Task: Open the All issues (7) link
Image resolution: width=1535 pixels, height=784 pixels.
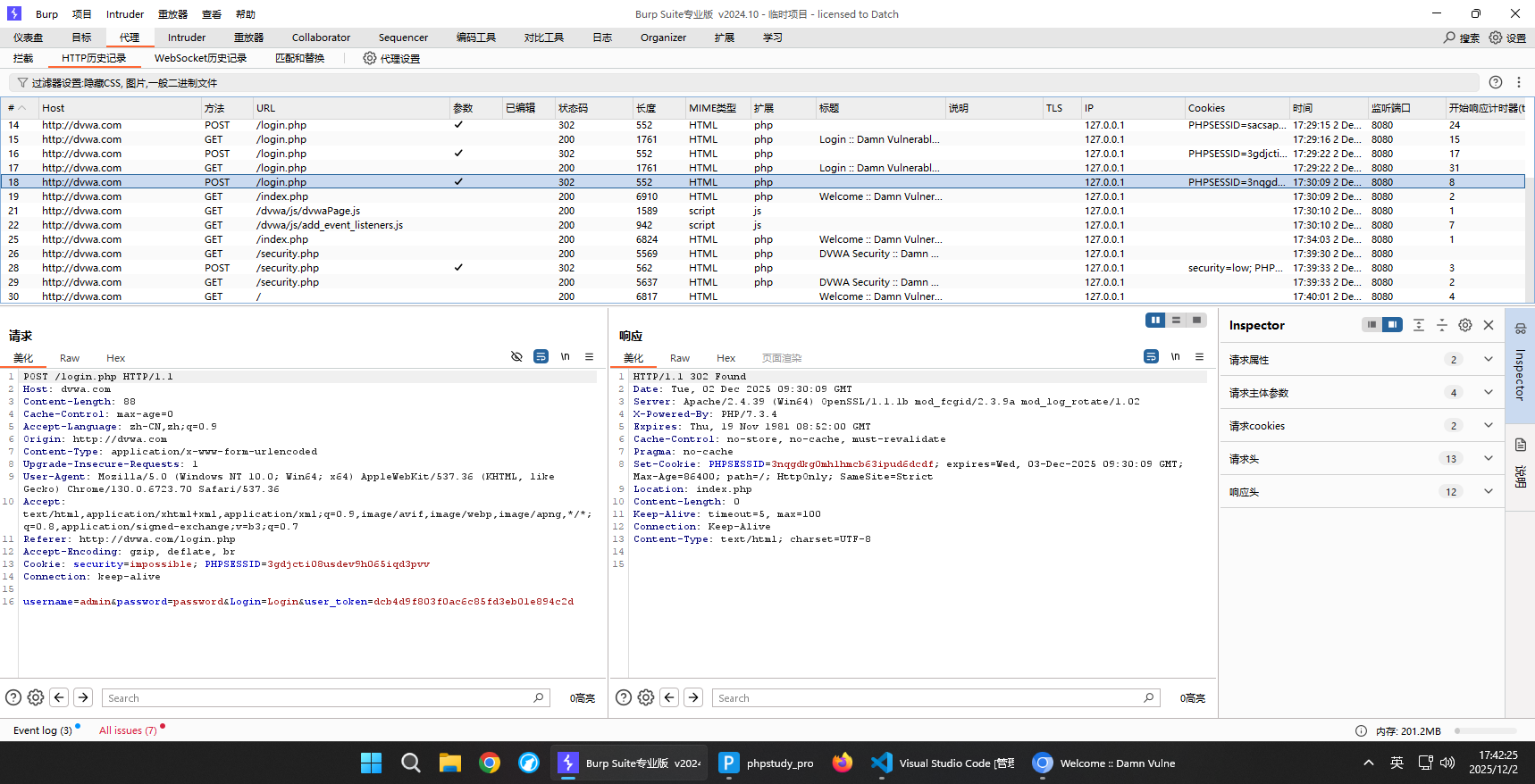Action: tap(128, 730)
